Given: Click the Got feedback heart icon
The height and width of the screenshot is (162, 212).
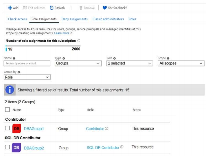Looking at the screenshot, I should 104,8.
